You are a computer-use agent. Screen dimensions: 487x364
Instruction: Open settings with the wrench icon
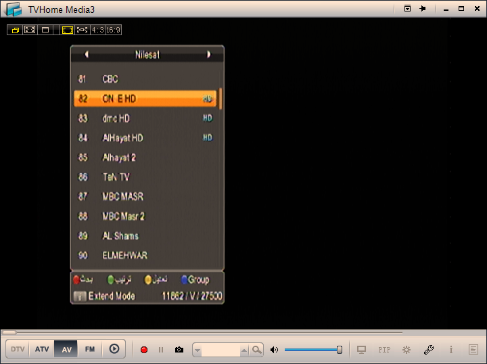point(429,350)
